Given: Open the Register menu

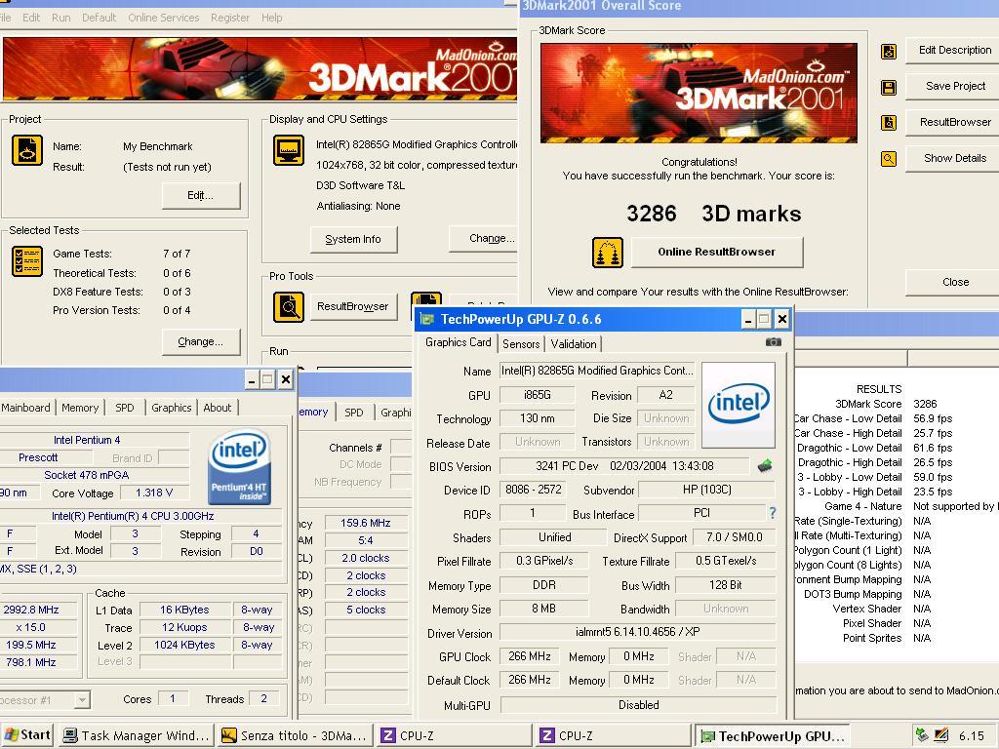Looking at the screenshot, I should coord(230,18).
